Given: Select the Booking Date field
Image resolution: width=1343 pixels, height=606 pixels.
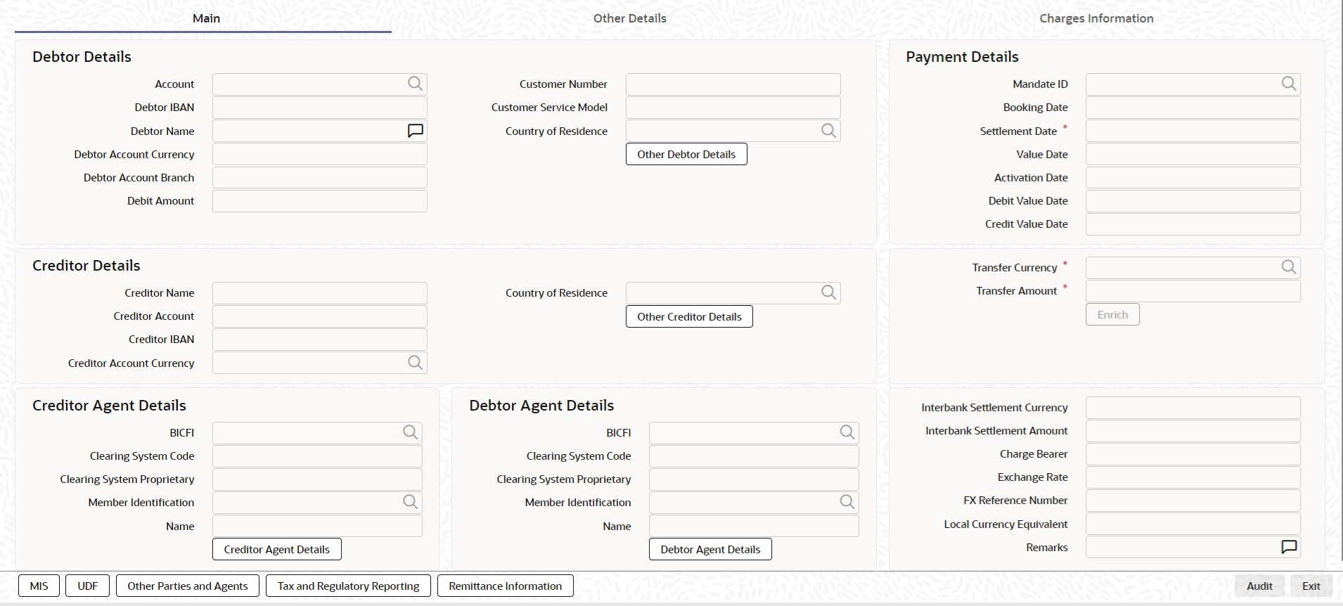Looking at the screenshot, I should coord(1193,108).
